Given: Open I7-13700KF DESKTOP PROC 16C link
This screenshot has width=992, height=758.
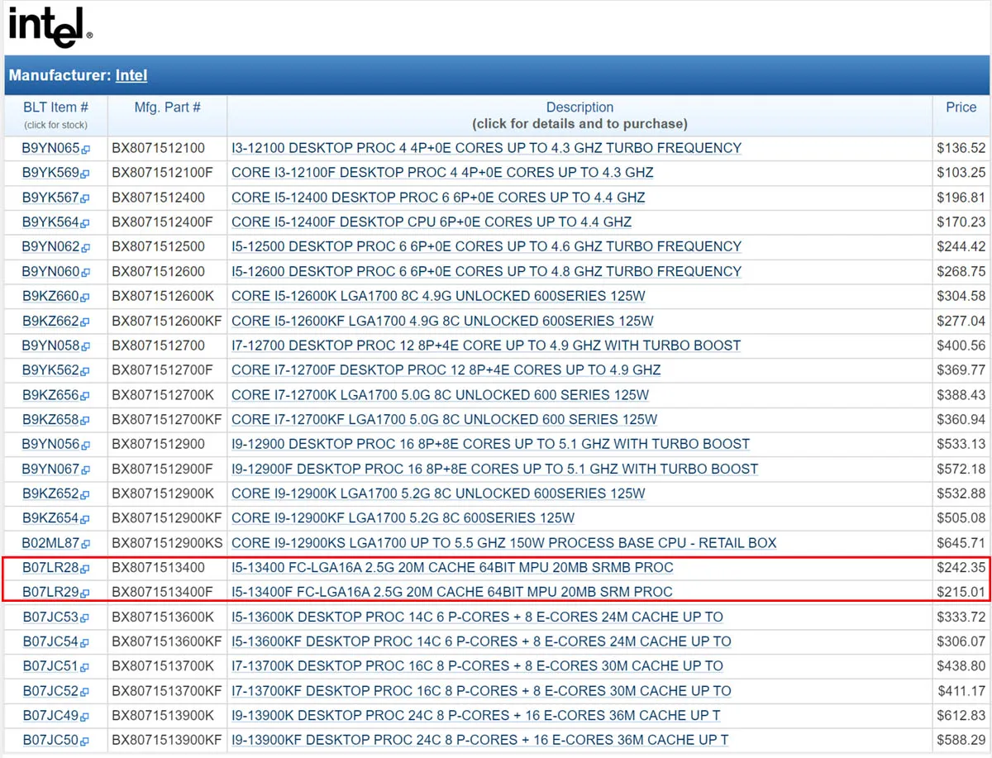Looking at the screenshot, I should (x=481, y=691).
